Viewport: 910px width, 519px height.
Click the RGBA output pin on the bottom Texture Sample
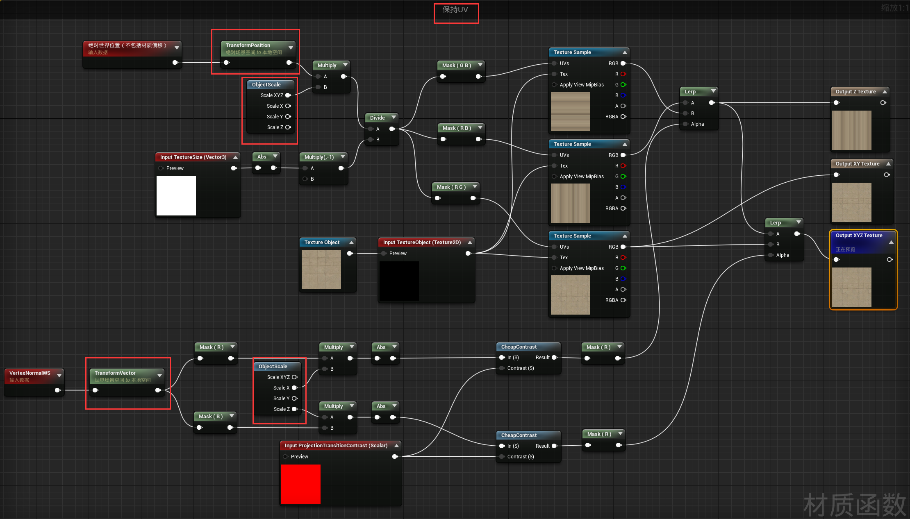623,300
